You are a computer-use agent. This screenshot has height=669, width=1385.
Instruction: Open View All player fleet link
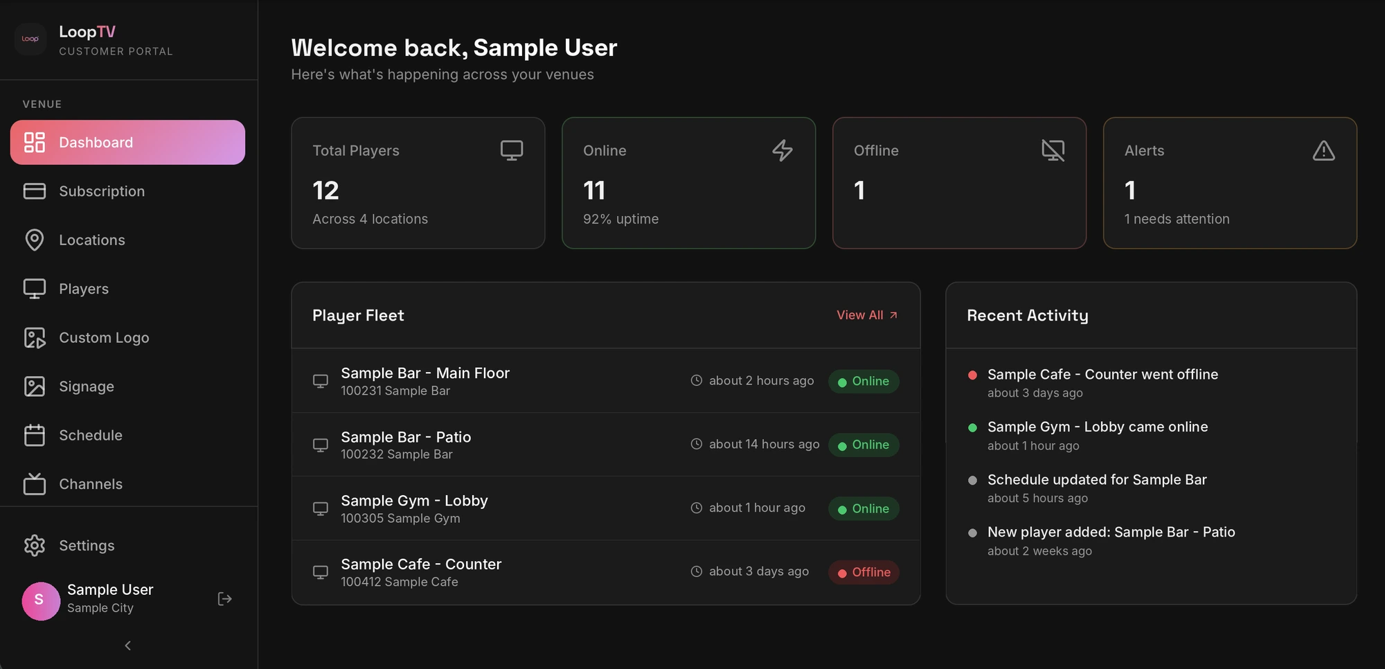867,315
